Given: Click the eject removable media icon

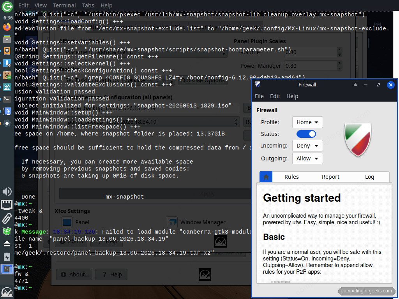Looking at the screenshot, I should [7, 244].
